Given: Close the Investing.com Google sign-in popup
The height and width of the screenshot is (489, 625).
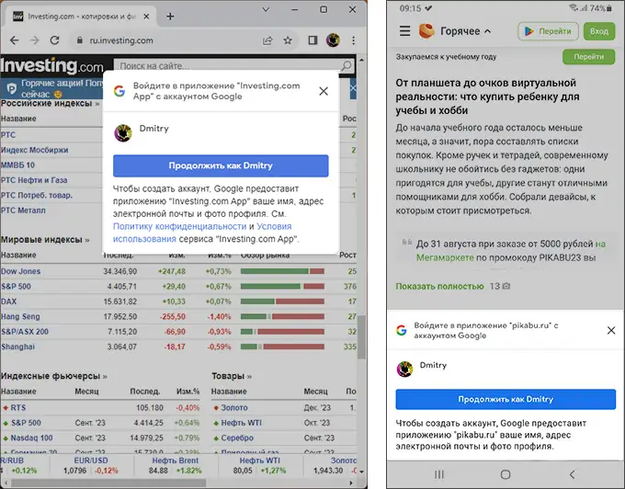Looking at the screenshot, I should pyautogui.click(x=323, y=91).
